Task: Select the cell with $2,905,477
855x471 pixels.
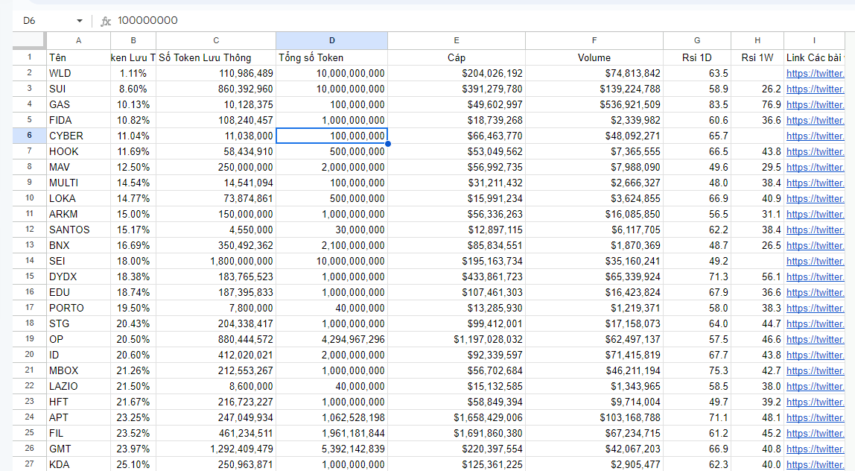Action: (594, 464)
